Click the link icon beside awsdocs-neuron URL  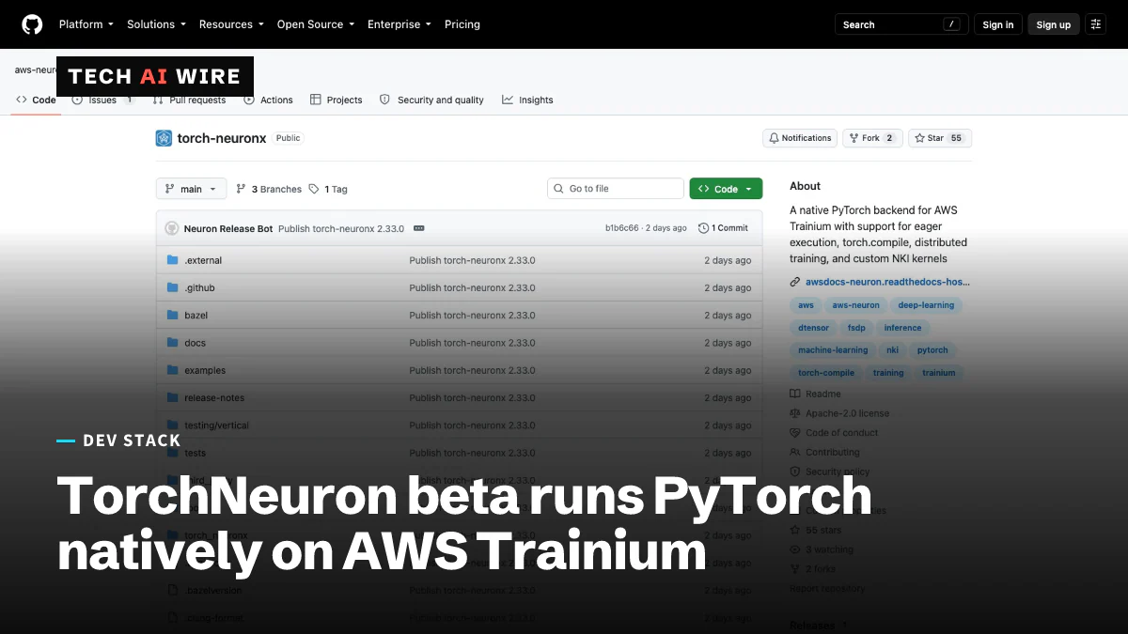795,282
